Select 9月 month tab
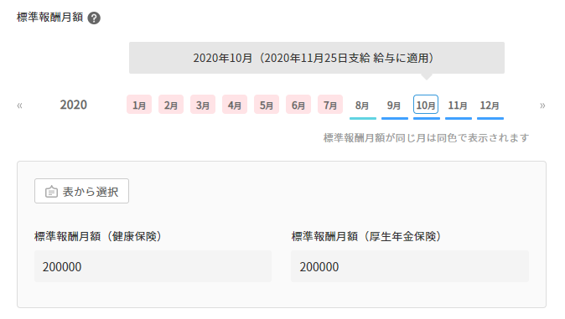 click(x=394, y=105)
